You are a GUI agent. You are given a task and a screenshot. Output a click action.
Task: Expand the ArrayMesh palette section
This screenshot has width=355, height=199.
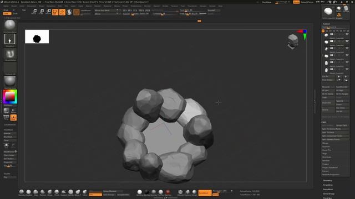point(328,185)
